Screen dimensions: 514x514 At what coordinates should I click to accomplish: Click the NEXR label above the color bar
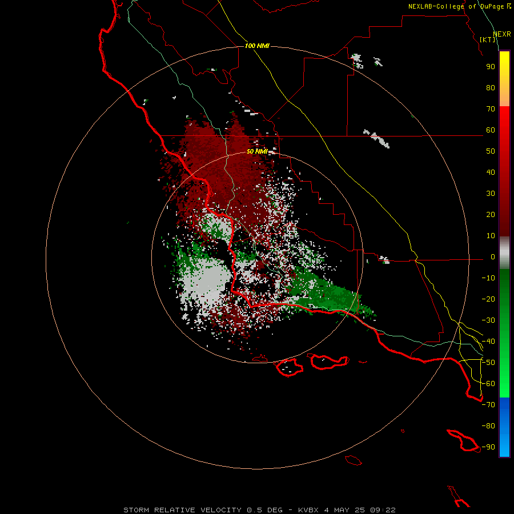(x=502, y=34)
